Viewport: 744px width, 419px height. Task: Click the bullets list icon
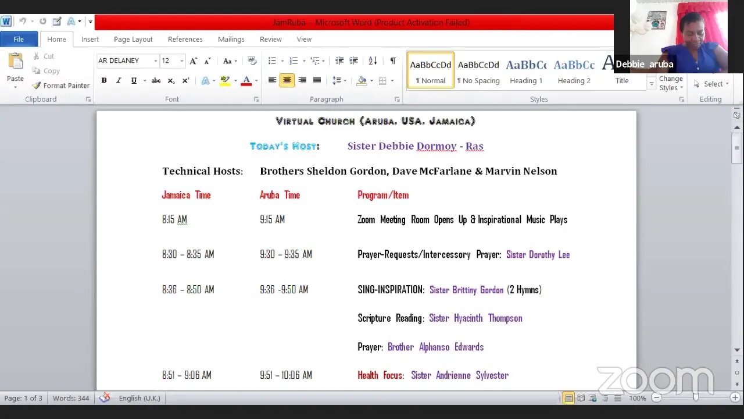click(271, 61)
